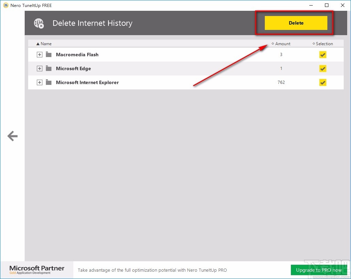Uncheck the Microsoft Internet Explorer selection checkbox
The height and width of the screenshot is (279, 351).
click(x=323, y=82)
